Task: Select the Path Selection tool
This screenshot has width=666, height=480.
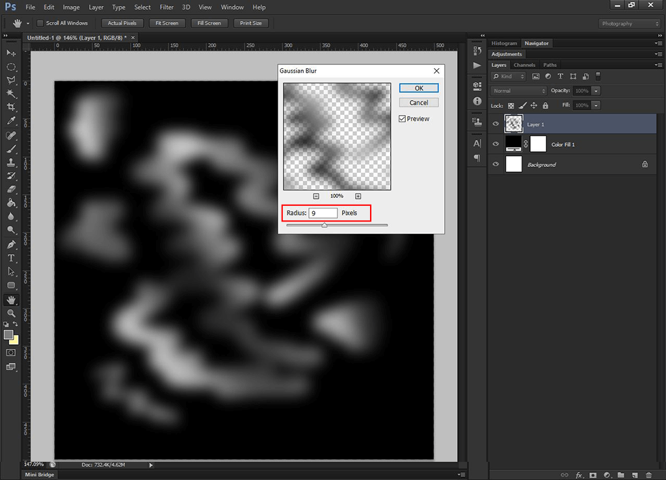Action: click(x=11, y=272)
